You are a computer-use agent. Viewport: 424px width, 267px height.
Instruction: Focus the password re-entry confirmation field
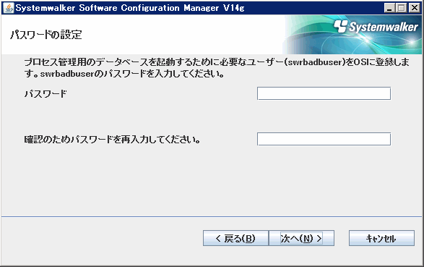click(x=324, y=139)
